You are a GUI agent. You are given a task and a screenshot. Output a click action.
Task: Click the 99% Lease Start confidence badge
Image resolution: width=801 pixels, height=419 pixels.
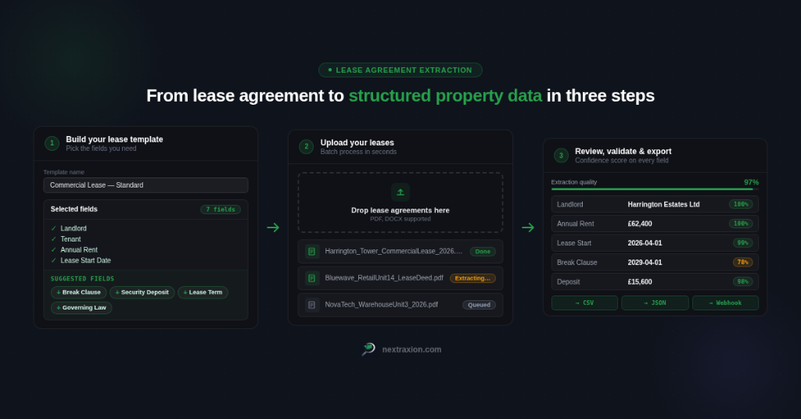click(743, 243)
